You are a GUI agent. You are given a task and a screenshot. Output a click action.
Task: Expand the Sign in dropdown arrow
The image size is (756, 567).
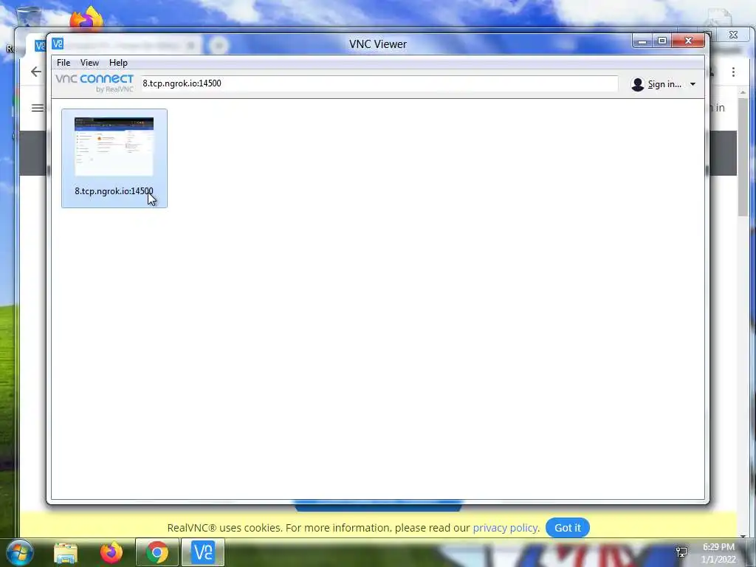coord(693,84)
